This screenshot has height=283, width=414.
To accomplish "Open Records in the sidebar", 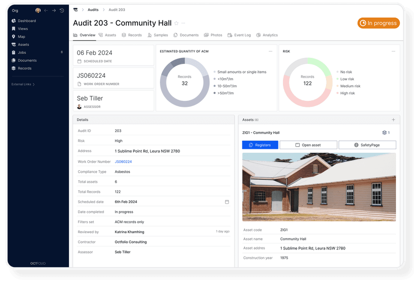I will [21, 68].
